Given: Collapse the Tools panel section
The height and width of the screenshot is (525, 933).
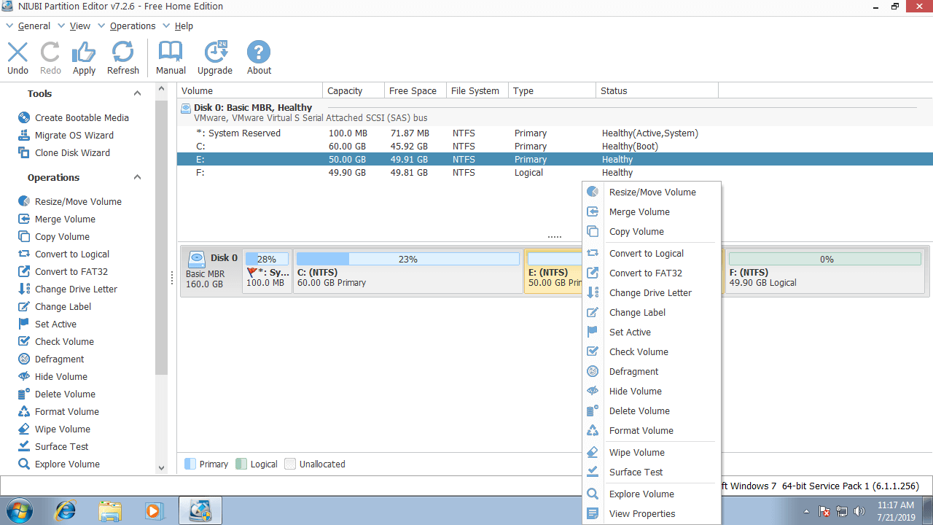Looking at the screenshot, I should [x=137, y=93].
